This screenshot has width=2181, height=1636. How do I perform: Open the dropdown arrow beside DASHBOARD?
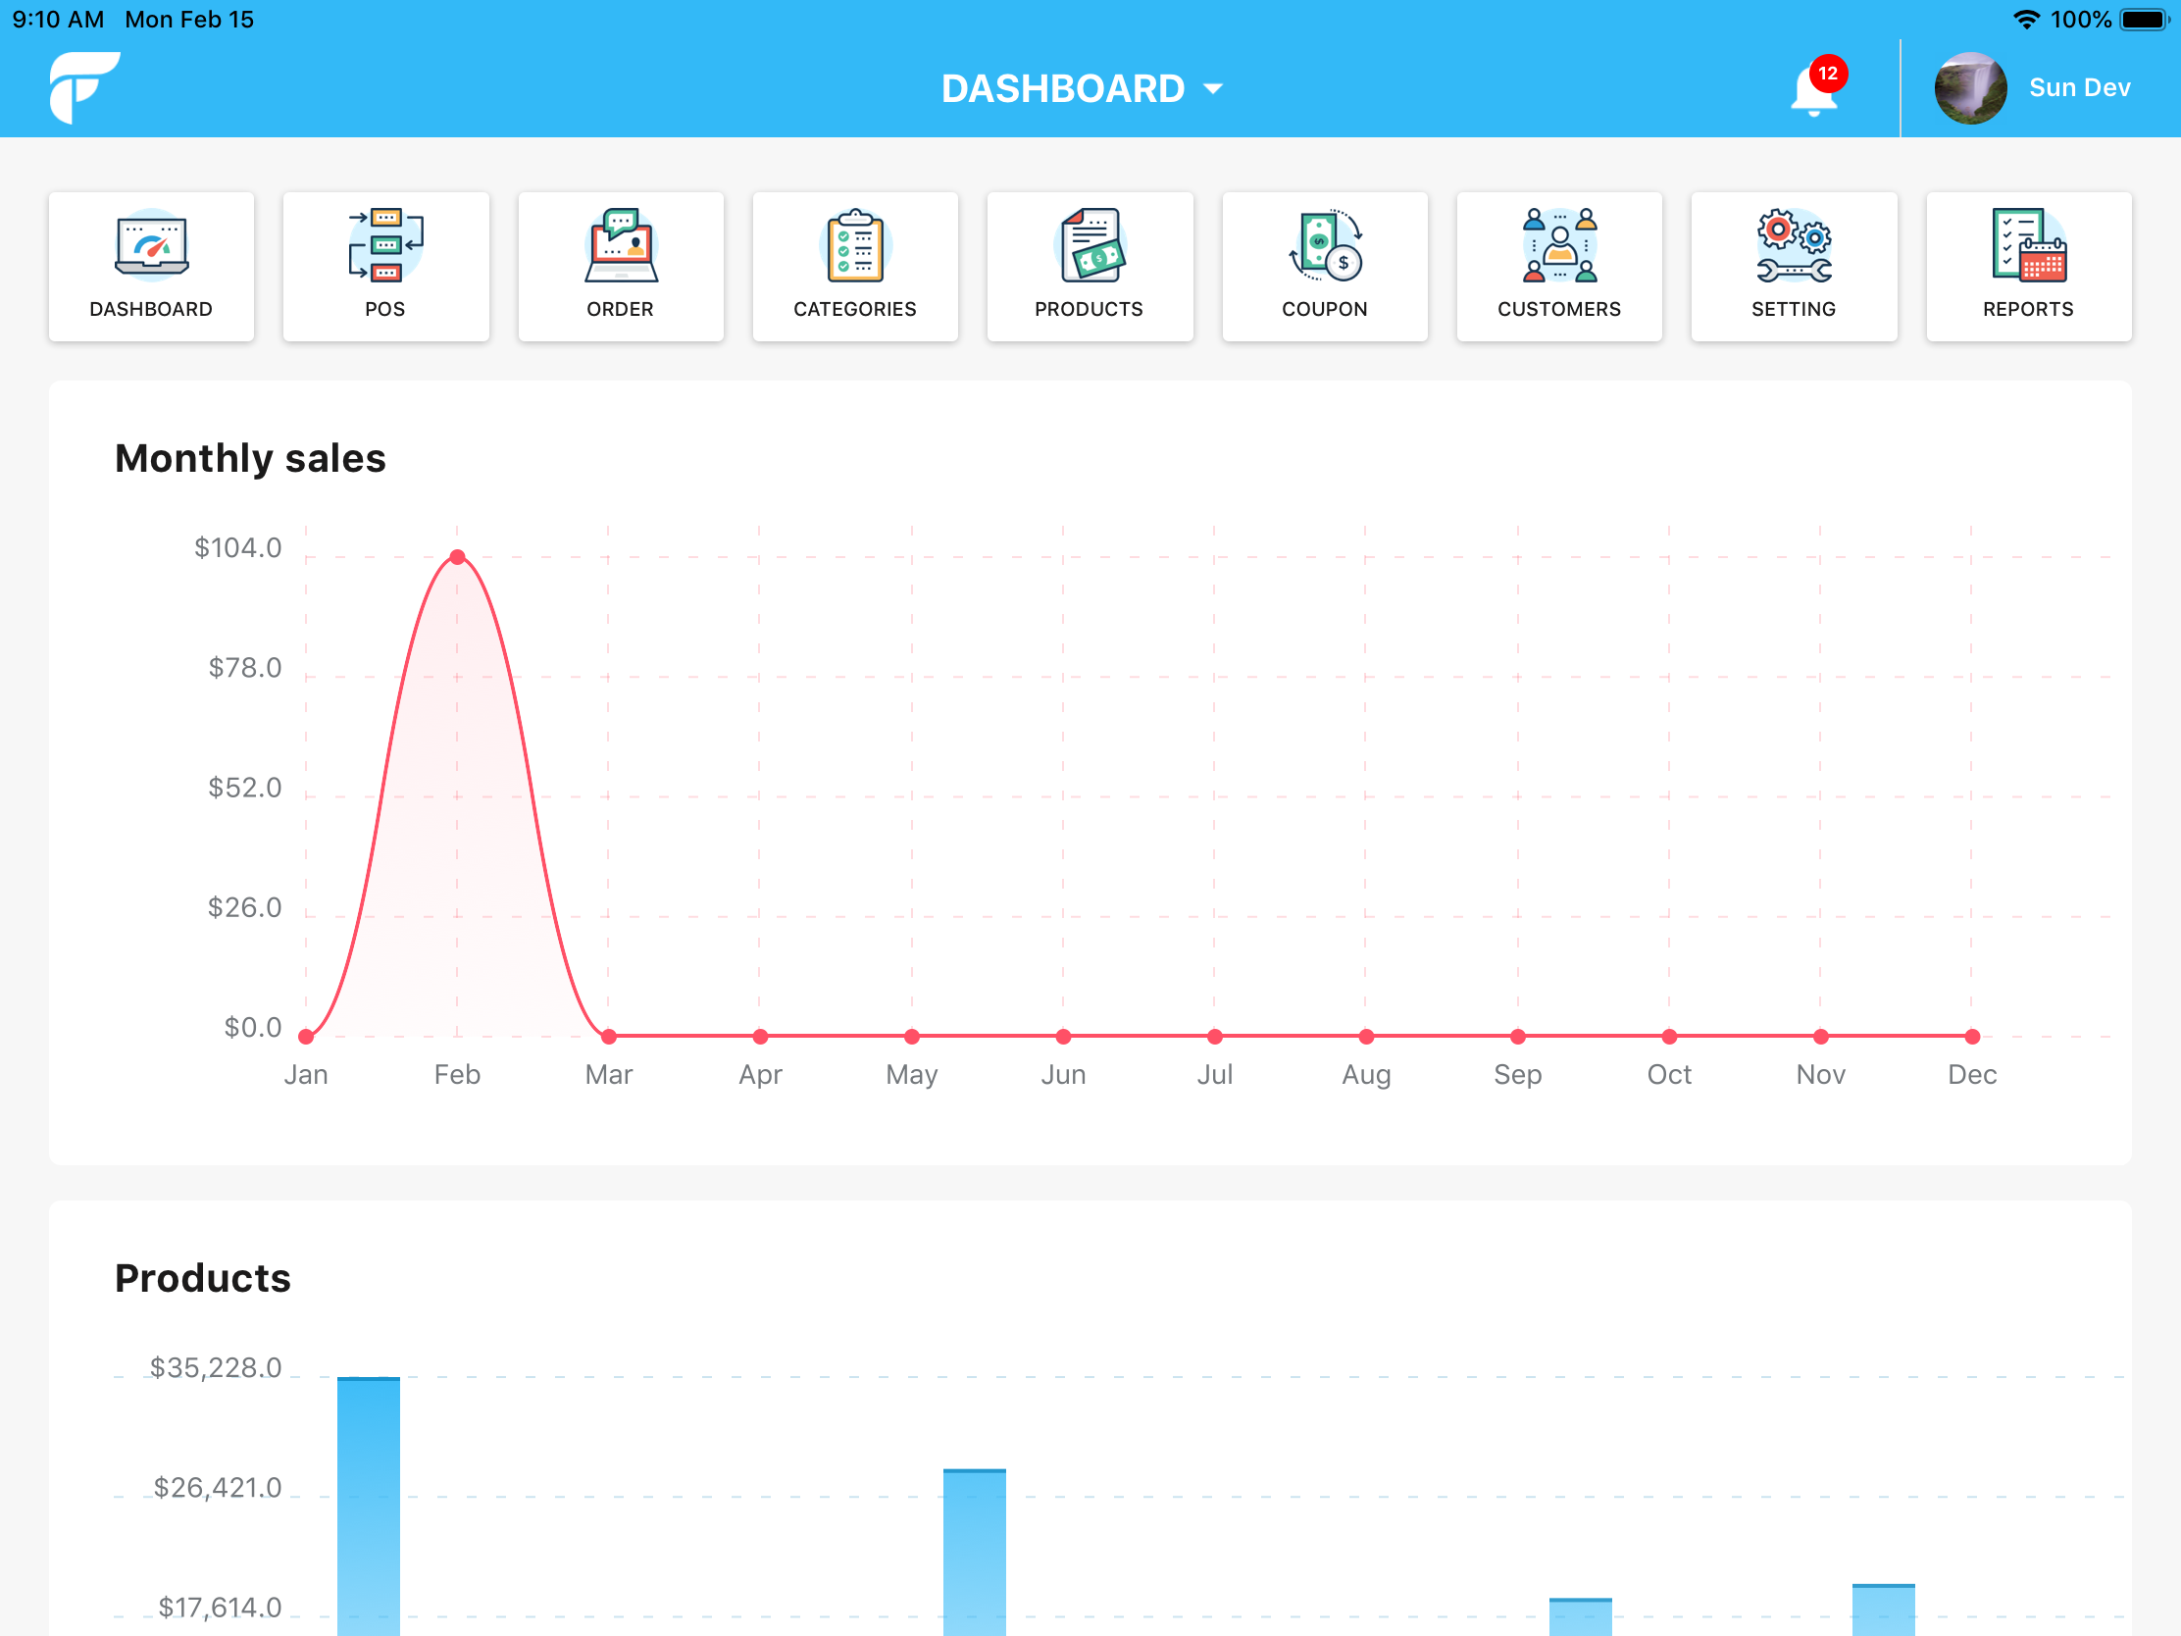[x=1213, y=88]
